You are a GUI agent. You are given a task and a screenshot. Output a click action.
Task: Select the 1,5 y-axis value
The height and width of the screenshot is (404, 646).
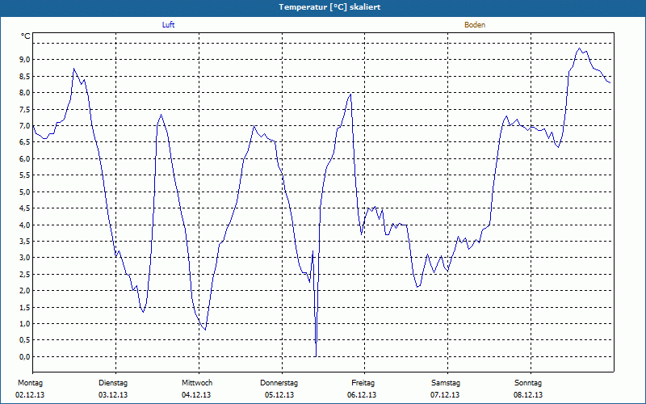[25, 307]
